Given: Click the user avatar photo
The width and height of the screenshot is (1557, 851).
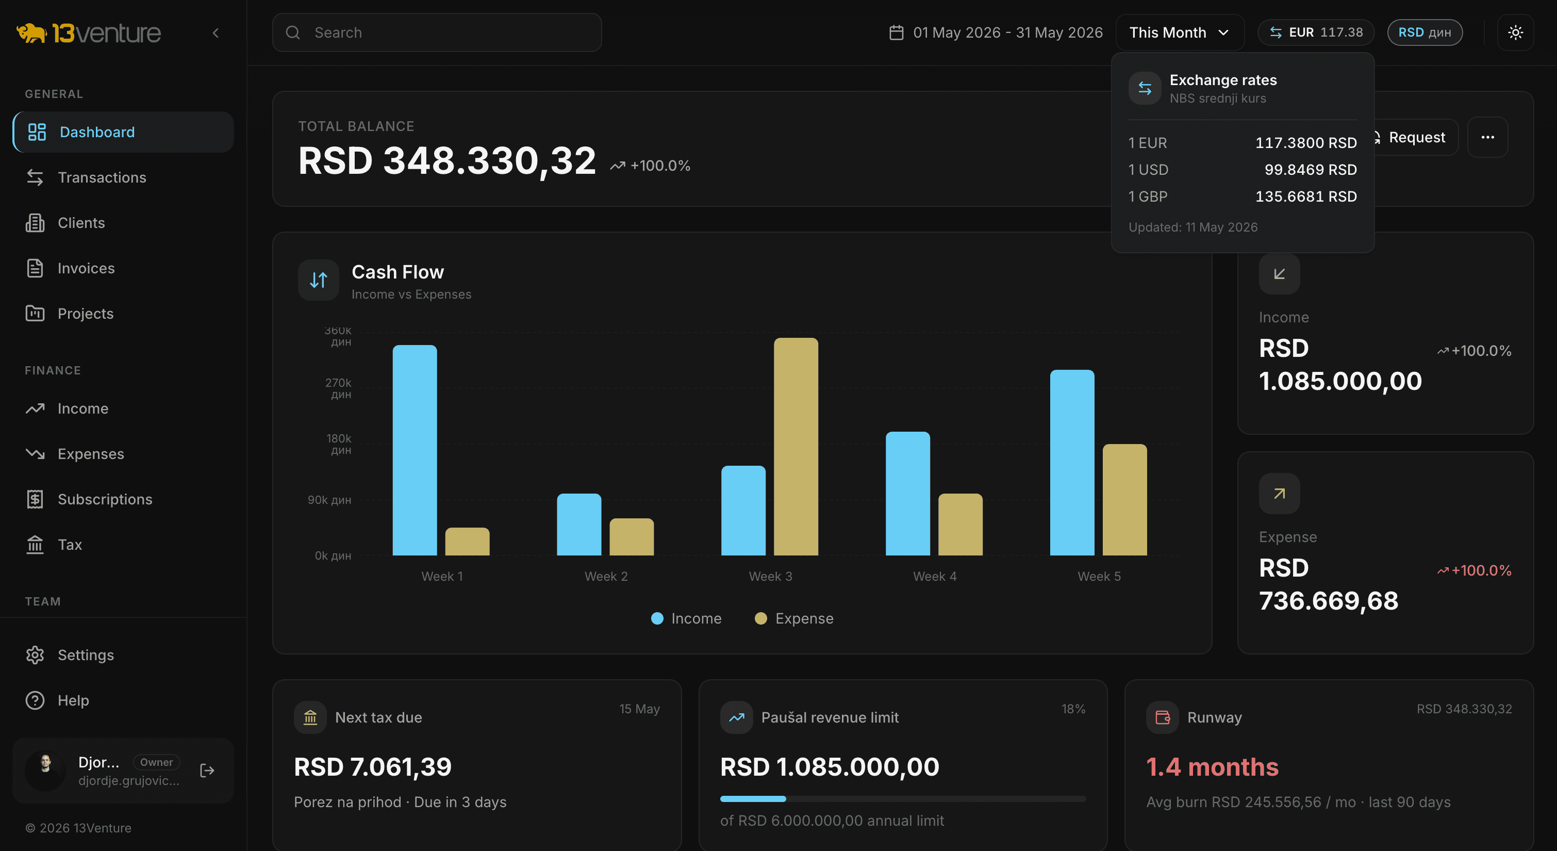Looking at the screenshot, I should click(45, 771).
